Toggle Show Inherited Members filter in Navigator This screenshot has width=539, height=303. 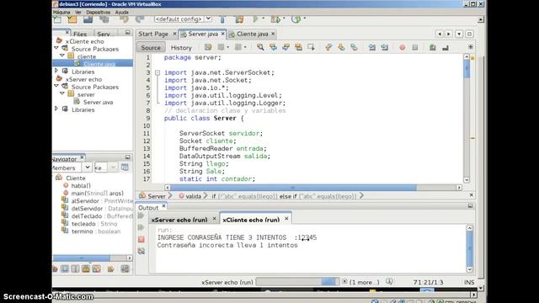(56, 268)
